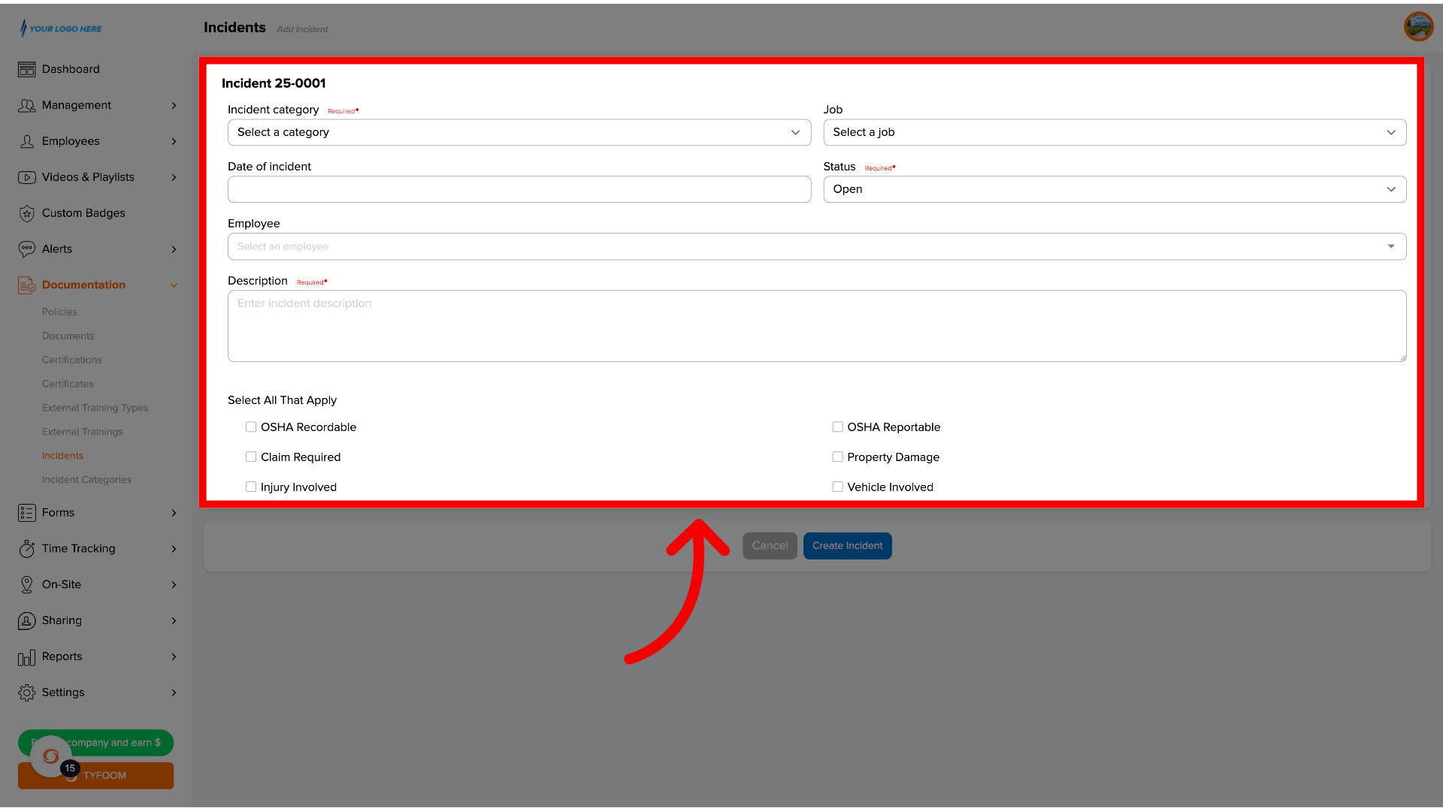Collapse the Documentation chevron
The image size is (1443, 811).
click(174, 285)
